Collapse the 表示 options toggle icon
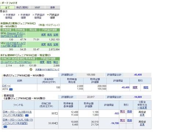Screen dimensions: 176x134 pyautogui.click(x=1, y=11)
